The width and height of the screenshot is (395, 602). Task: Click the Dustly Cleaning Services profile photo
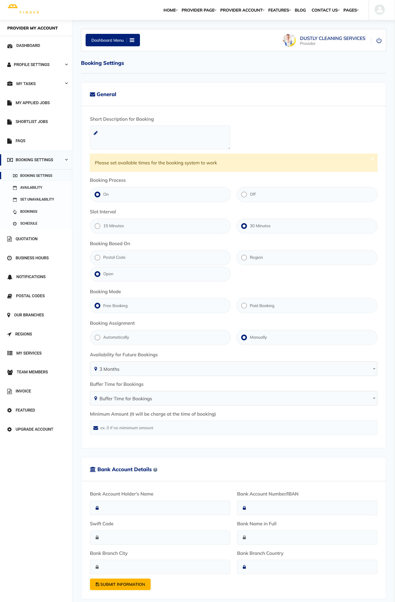[x=289, y=40]
